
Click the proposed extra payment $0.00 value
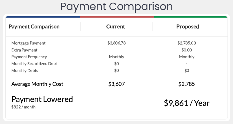pos(187,50)
